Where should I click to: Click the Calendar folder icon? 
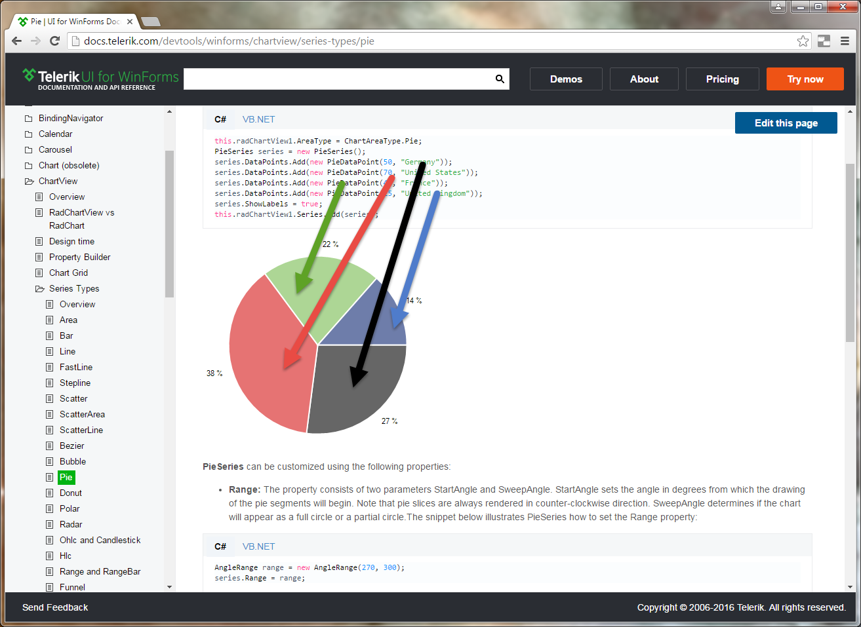29,134
